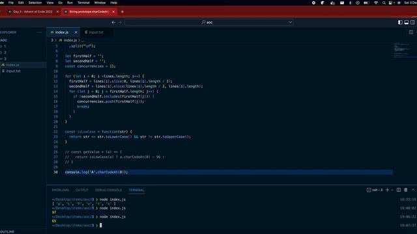The width and height of the screenshot is (417, 234).
Task: Open a new browser tab with plus
Action: (122, 12)
